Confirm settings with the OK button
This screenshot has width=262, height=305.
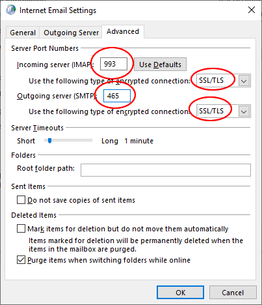pos(180,293)
